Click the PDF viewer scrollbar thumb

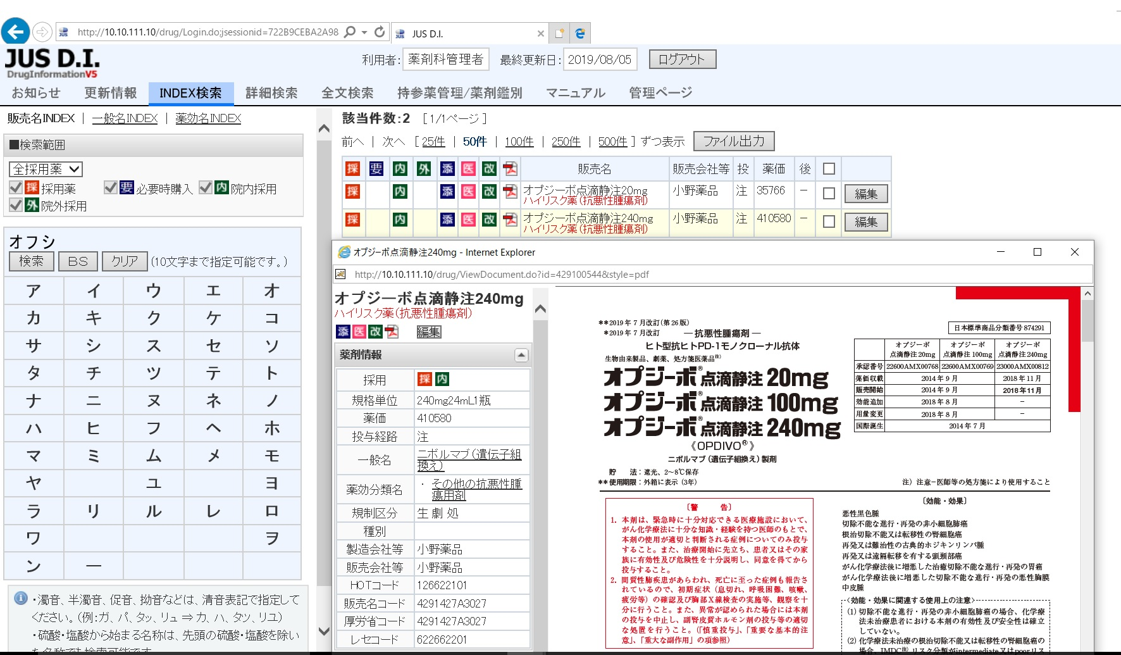click(1087, 321)
